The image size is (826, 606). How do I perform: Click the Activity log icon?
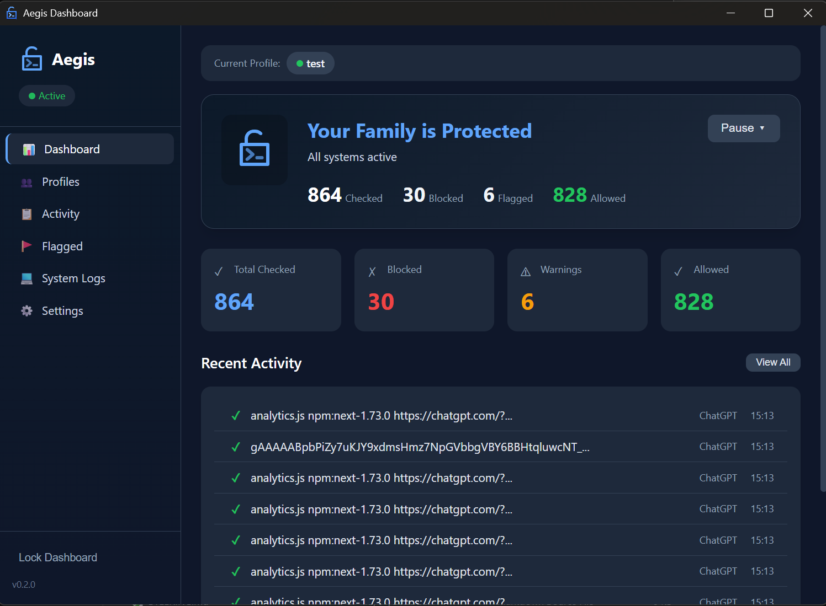(27, 214)
